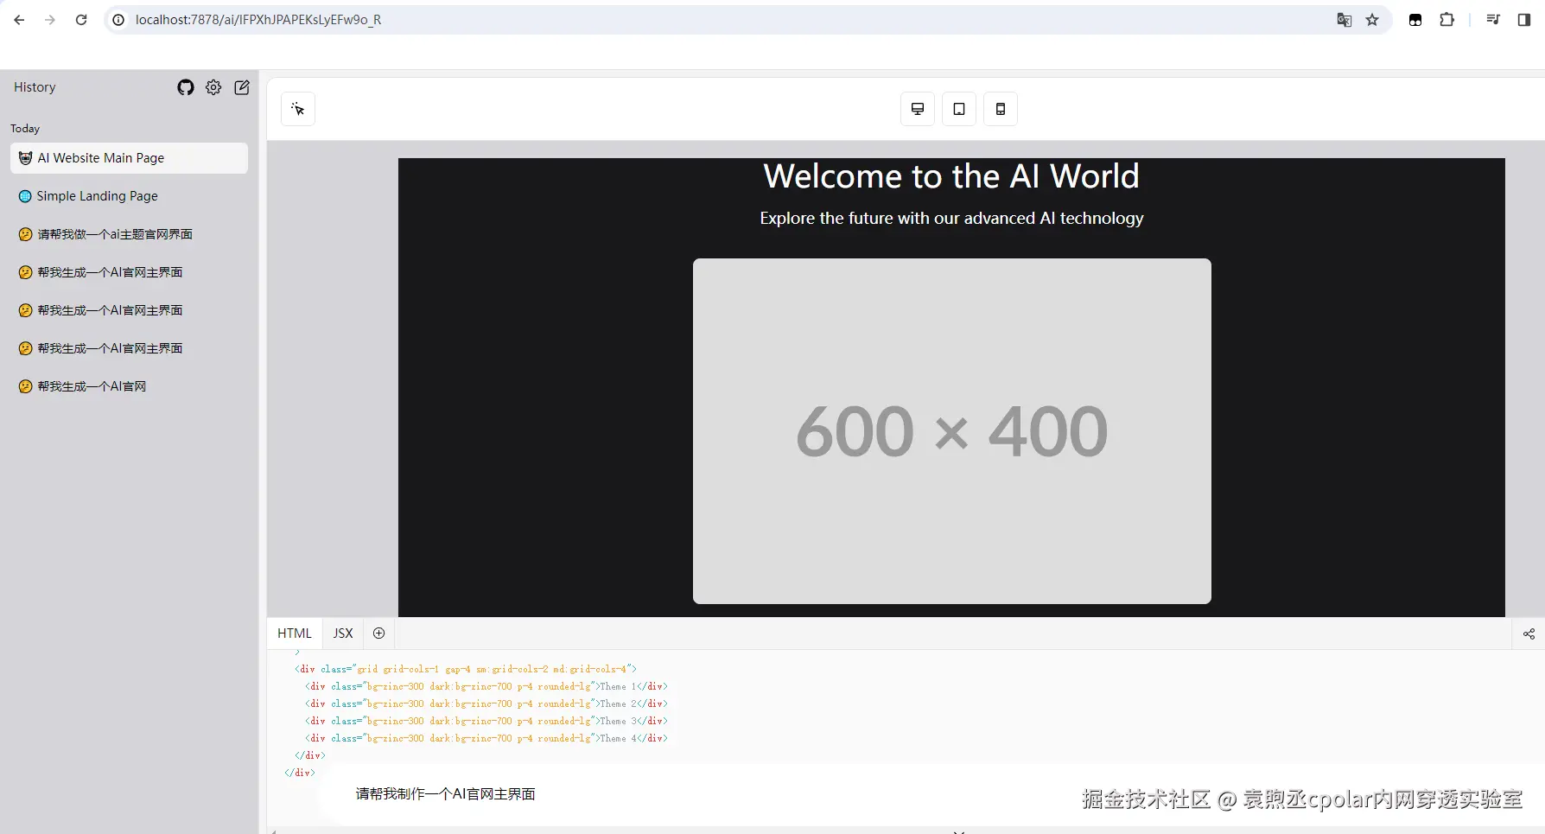The height and width of the screenshot is (834, 1545).
Task: Open settings gear in History panel
Action: pos(213,87)
